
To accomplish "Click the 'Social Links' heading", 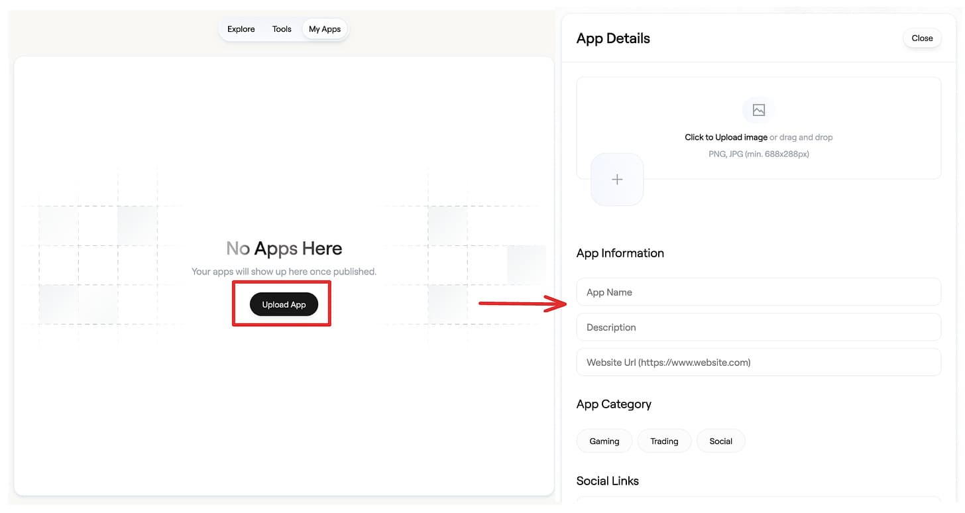I will coord(608,481).
